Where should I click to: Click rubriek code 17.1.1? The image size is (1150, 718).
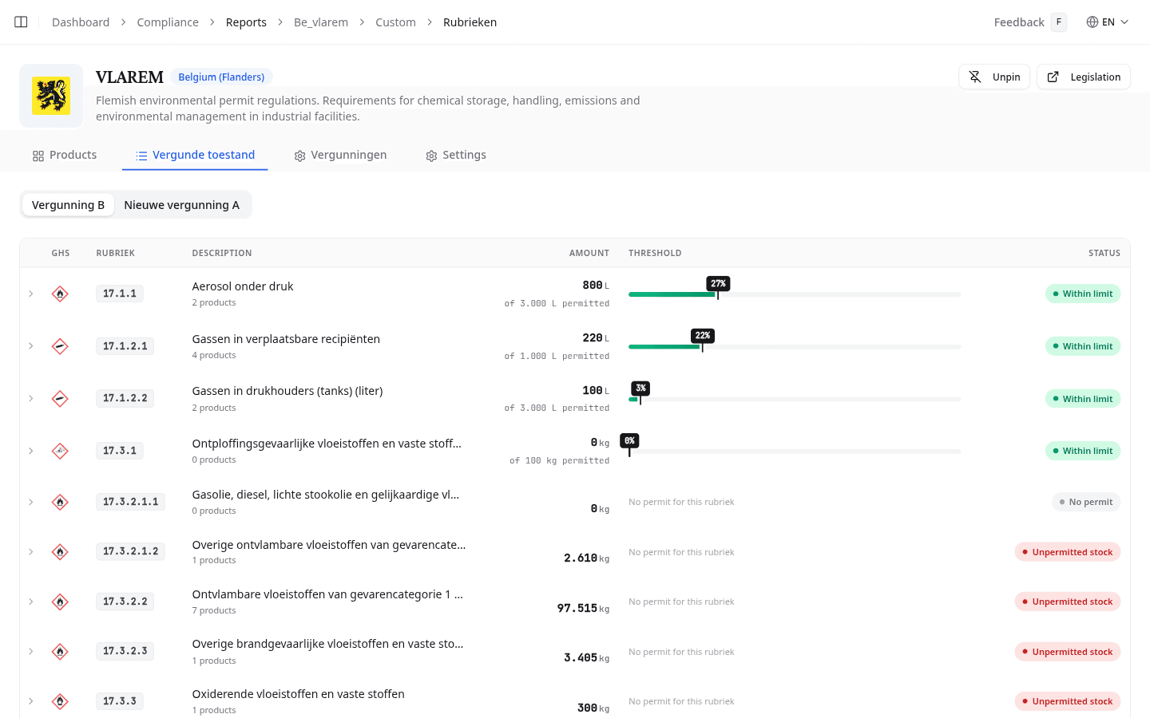(x=120, y=294)
